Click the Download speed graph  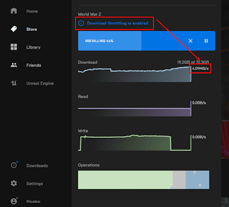point(135,74)
